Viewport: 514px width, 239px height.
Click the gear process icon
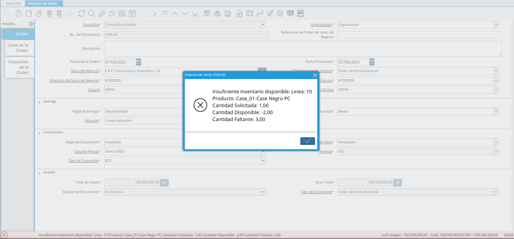(280, 13)
